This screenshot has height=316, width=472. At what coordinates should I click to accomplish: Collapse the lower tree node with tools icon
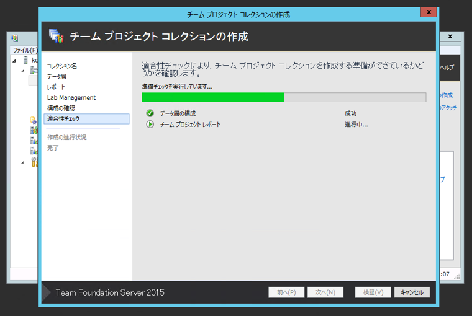pos(23,163)
